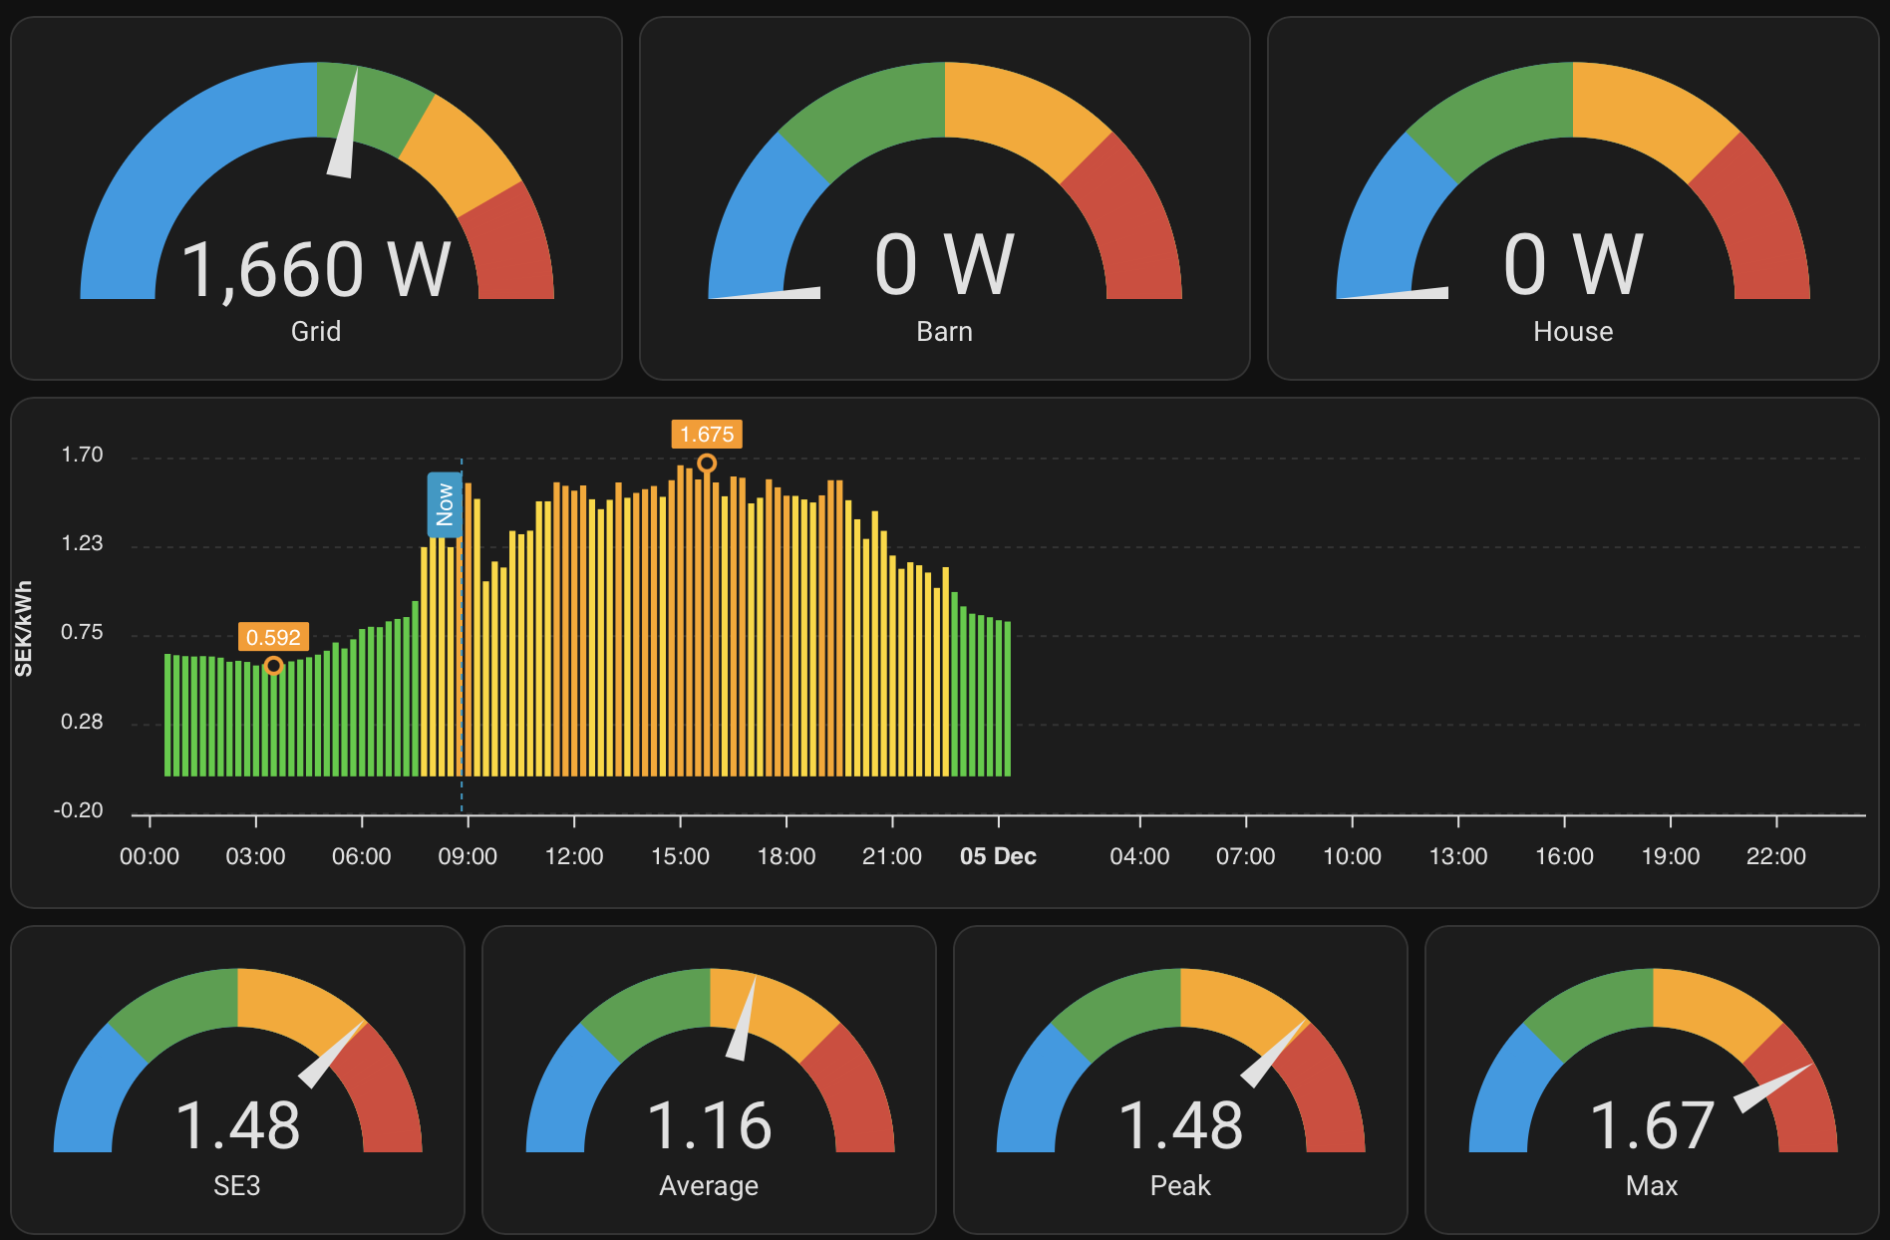The height and width of the screenshot is (1240, 1890).
Task: Click the 12:00 time axis label
Action: [x=574, y=856]
